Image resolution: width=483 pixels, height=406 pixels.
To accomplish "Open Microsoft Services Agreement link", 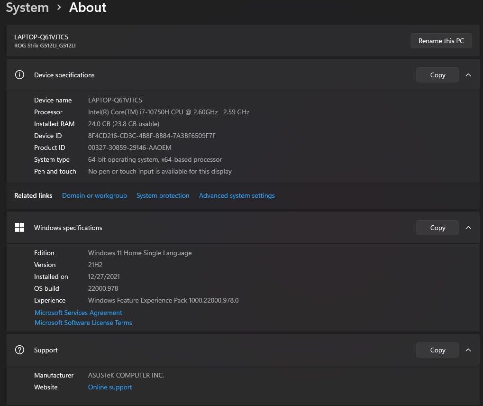I will (78, 313).
